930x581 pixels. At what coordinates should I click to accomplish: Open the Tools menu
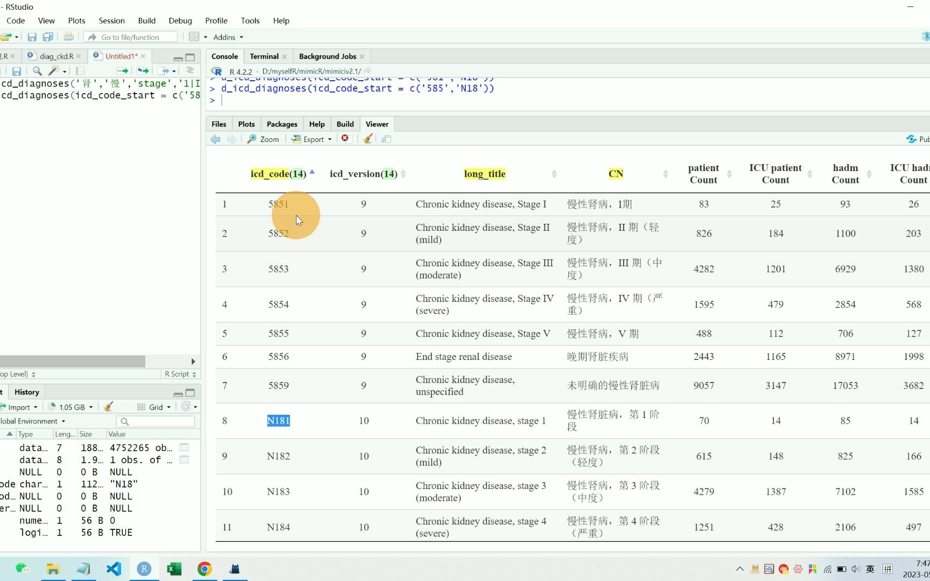pyautogui.click(x=250, y=20)
